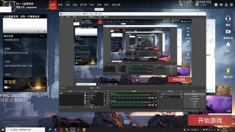235x132 pixels.
Task: Pop out the 混音器 dock panel icon
Action: pyautogui.click(x=158, y=91)
